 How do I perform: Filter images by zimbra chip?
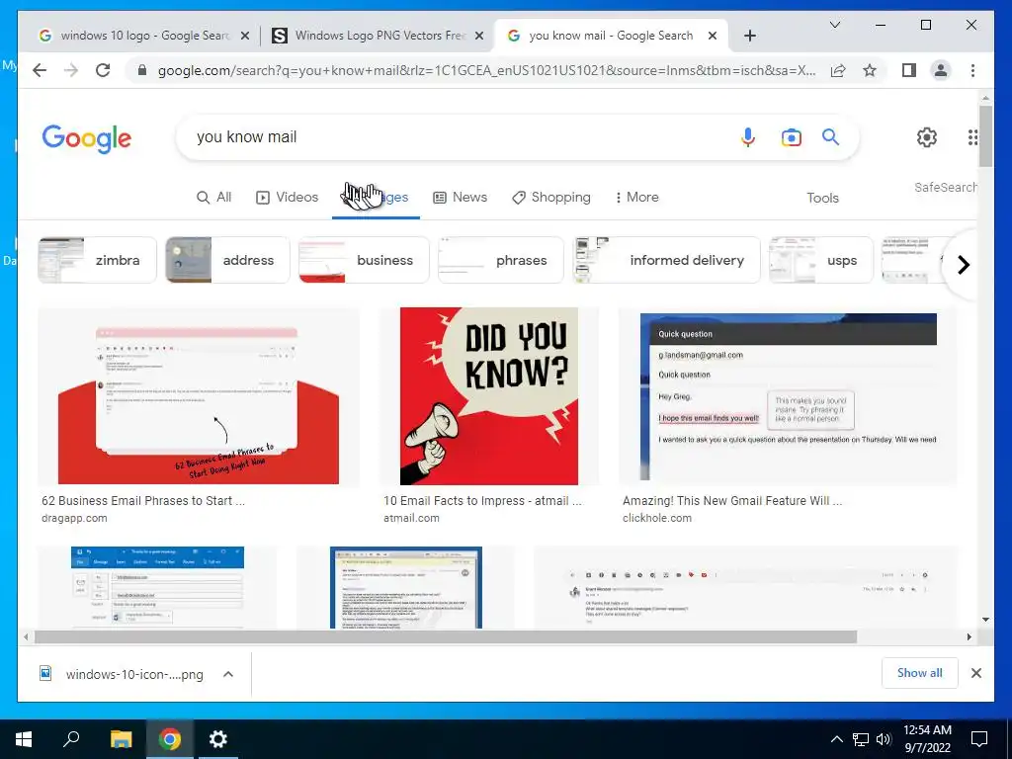(x=97, y=260)
